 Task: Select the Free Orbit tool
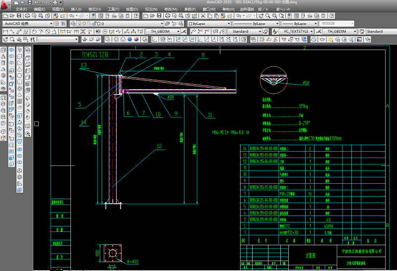(x=91, y=39)
